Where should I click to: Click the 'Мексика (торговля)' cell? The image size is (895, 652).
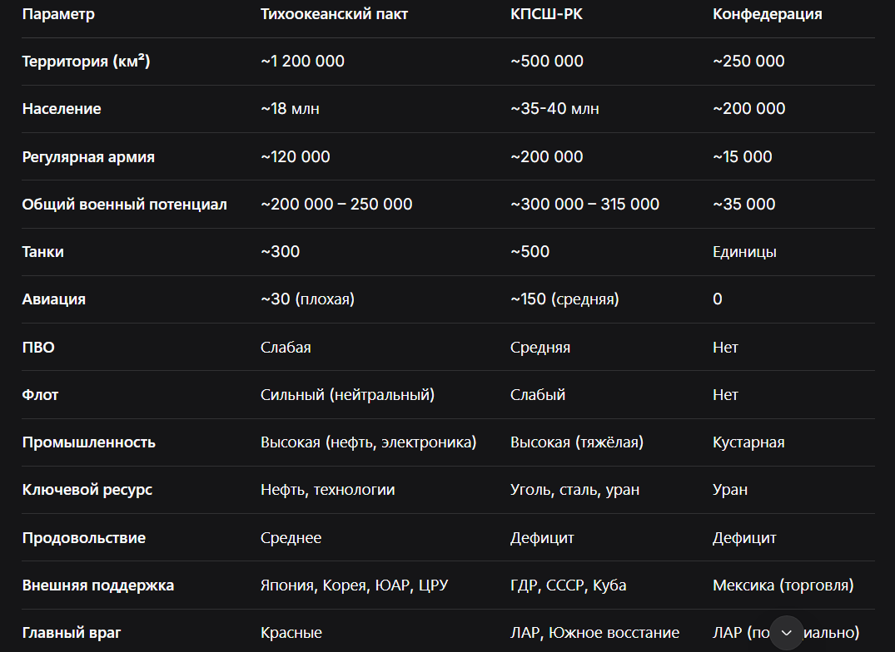[x=783, y=585]
